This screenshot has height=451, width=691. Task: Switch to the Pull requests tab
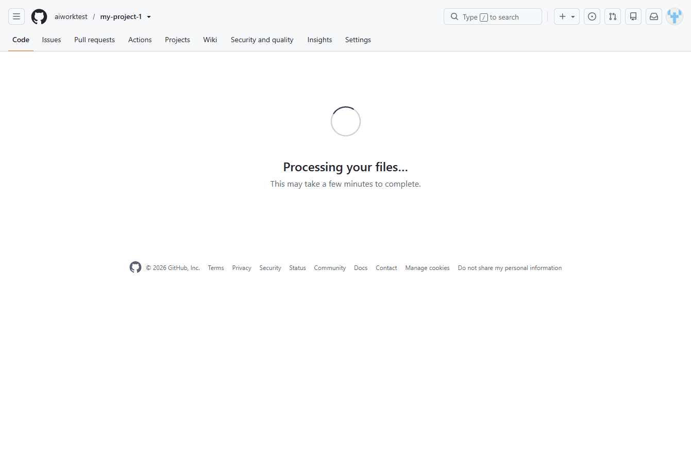tap(94, 40)
